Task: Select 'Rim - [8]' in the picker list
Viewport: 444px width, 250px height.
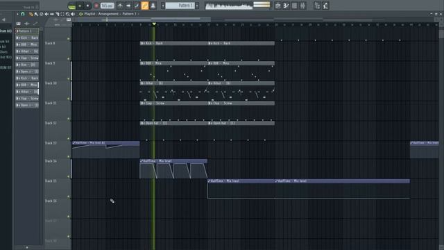Action: 27,65
